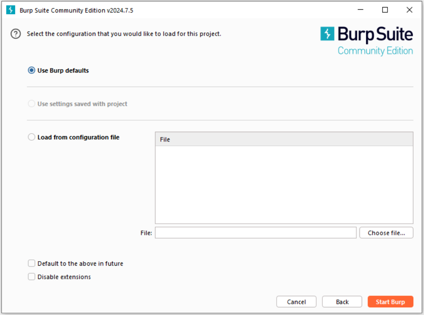
Task: Click the Burp Suite Community Edition logo
Action: [x=367, y=41]
